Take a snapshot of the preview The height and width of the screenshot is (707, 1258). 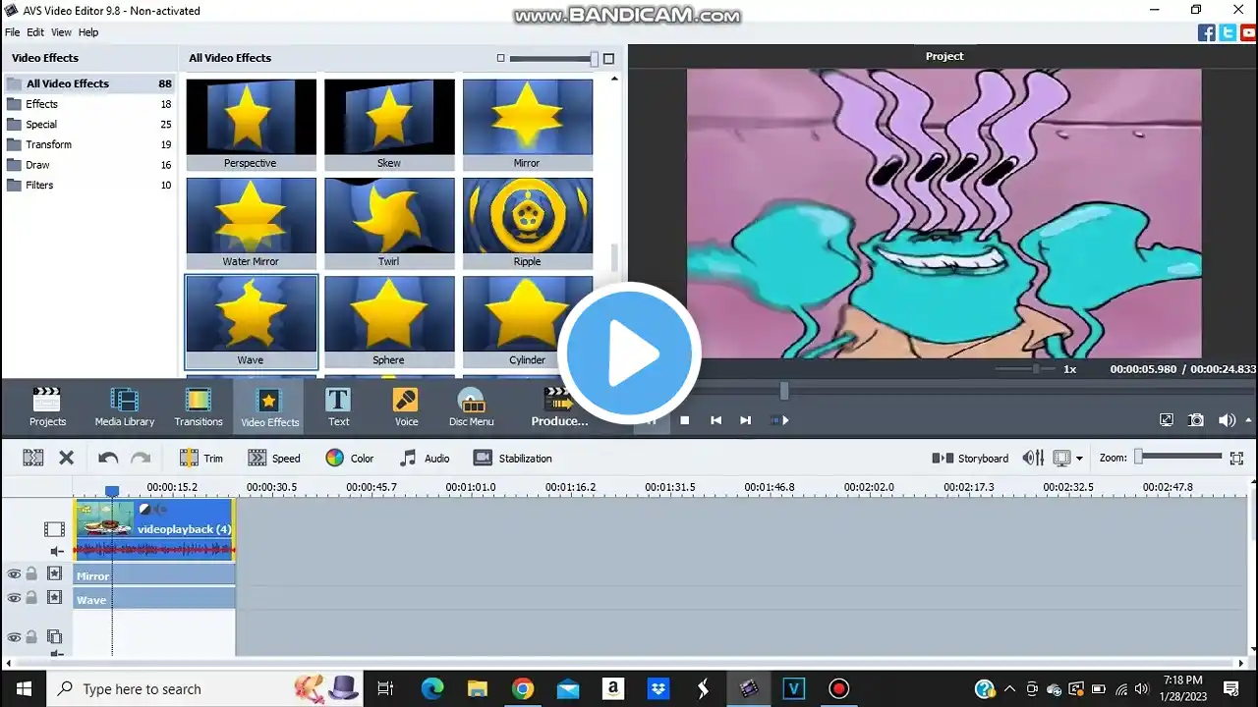tap(1196, 420)
